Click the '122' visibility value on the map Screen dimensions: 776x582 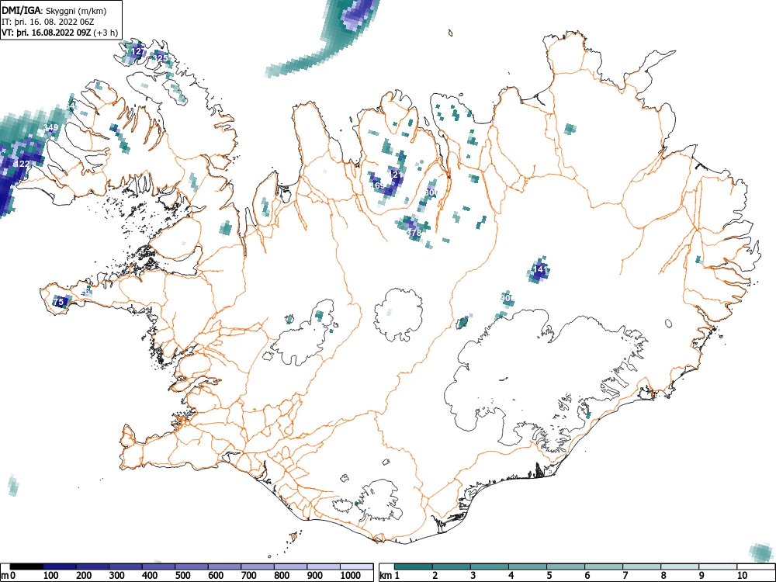coord(23,164)
